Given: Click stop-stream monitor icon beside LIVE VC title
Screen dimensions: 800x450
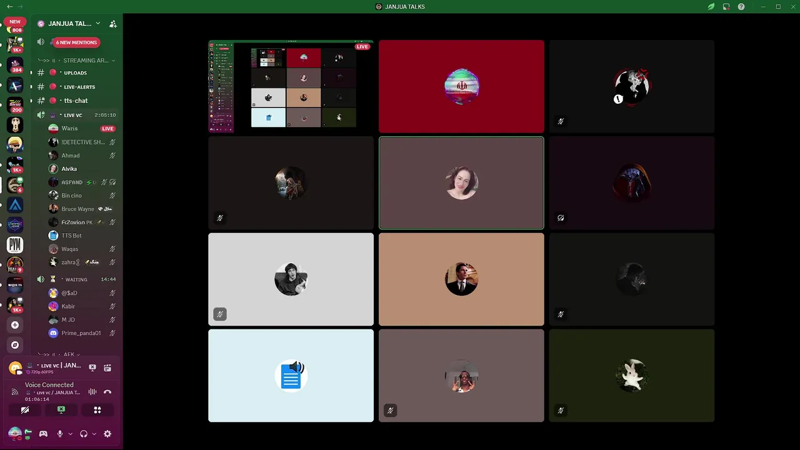Looking at the screenshot, I should (92, 368).
